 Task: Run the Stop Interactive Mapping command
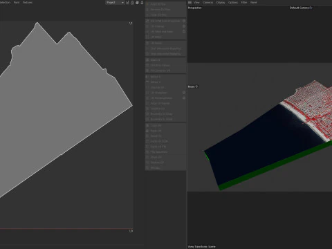[x=165, y=54]
